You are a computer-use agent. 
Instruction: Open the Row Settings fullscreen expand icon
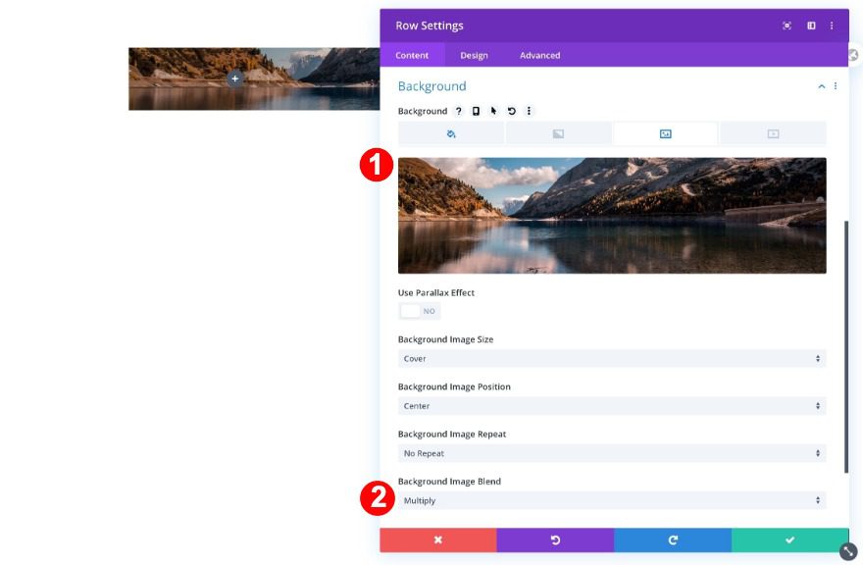[x=787, y=26]
